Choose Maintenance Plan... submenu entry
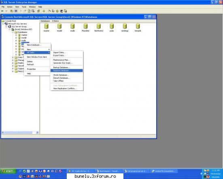Screen dimensions: 223x179 (x=66, y=60)
